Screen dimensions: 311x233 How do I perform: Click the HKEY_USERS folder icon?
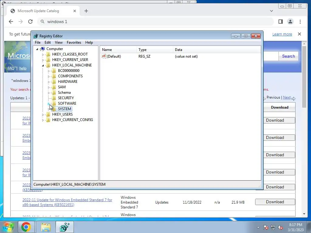[48, 114]
